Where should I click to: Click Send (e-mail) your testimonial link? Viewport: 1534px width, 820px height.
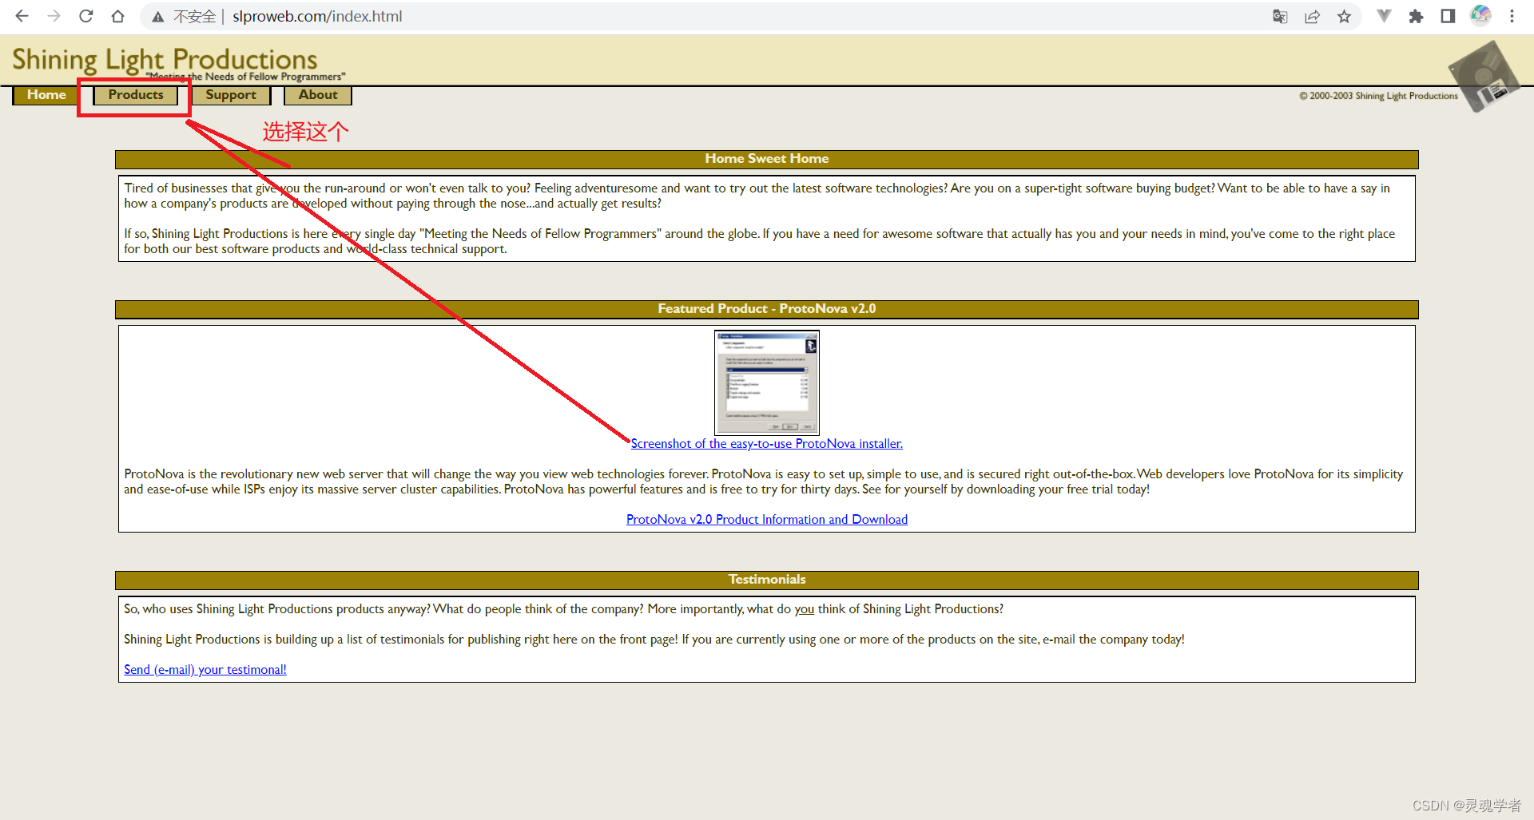coord(205,670)
